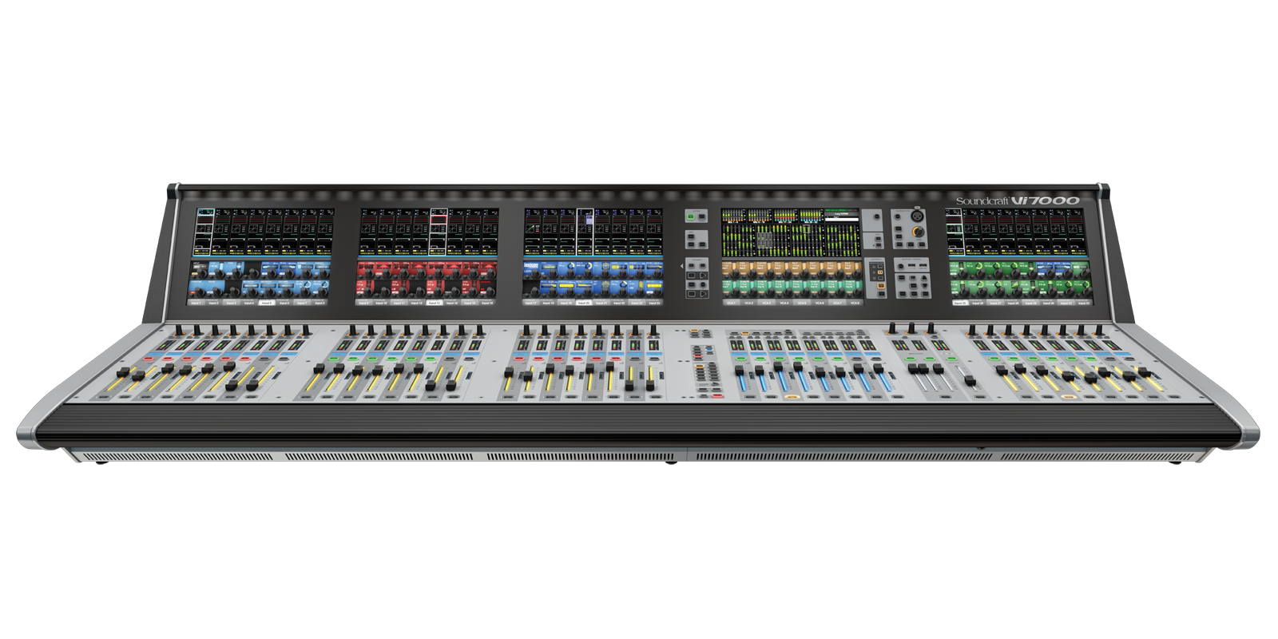Tap the Input 20 highlighted channel label
Image resolution: width=1278 pixels, height=639 pixels.
[583, 304]
